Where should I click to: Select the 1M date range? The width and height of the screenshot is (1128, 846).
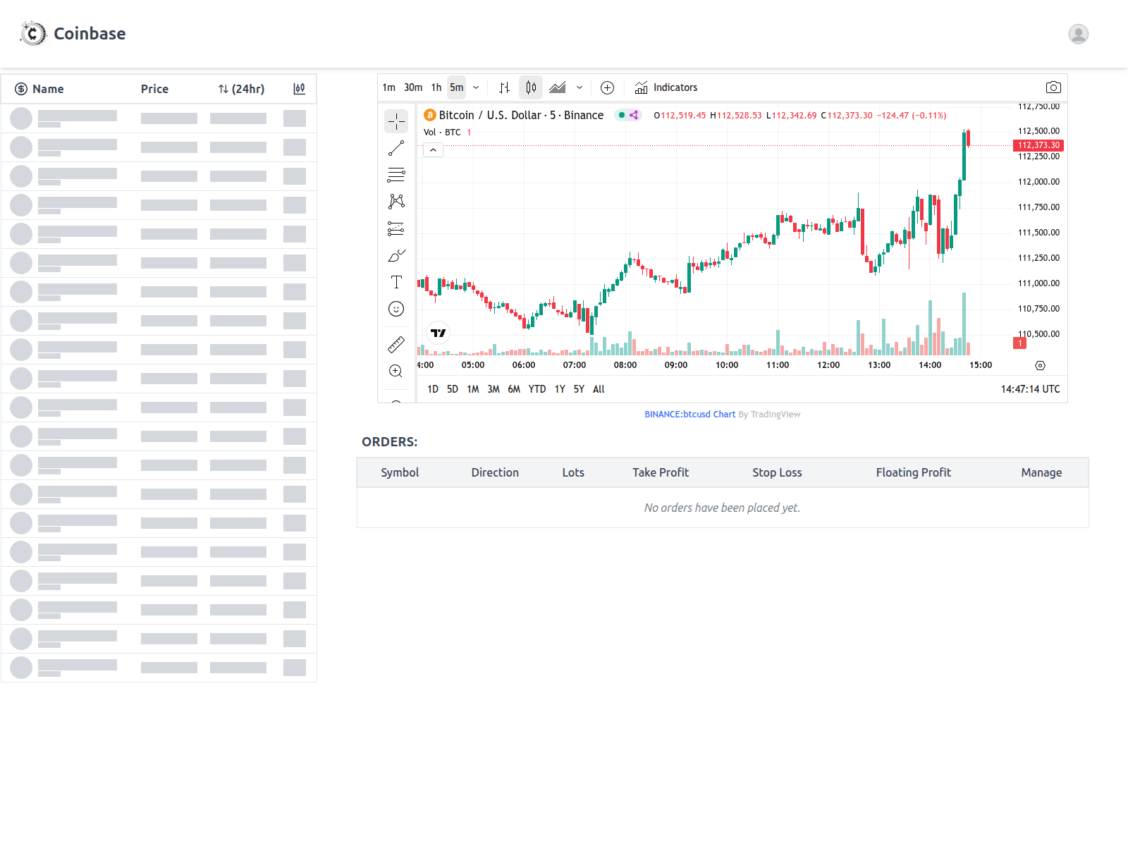tap(473, 389)
